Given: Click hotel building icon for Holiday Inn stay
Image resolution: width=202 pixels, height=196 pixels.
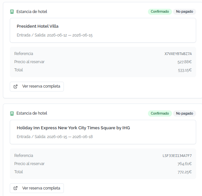Looking at the screenshot, I should click(12, 113).
